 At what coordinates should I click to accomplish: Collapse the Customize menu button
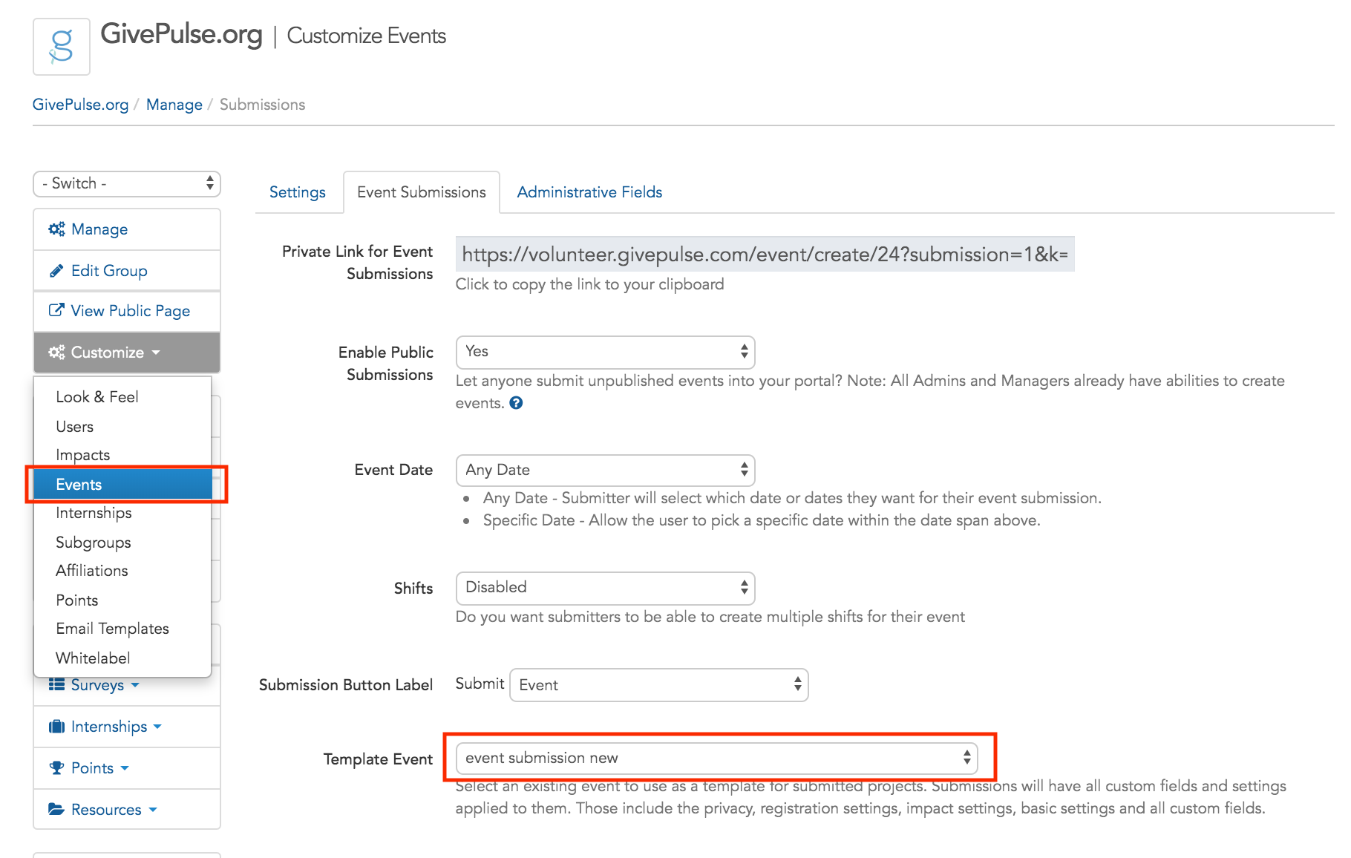(x=127, y=353)
